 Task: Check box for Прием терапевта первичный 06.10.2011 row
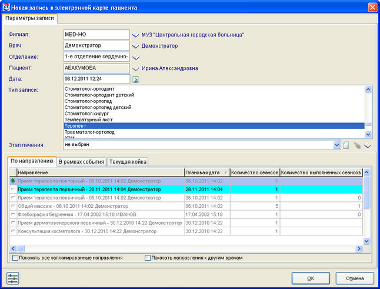[x=13, y=198]
